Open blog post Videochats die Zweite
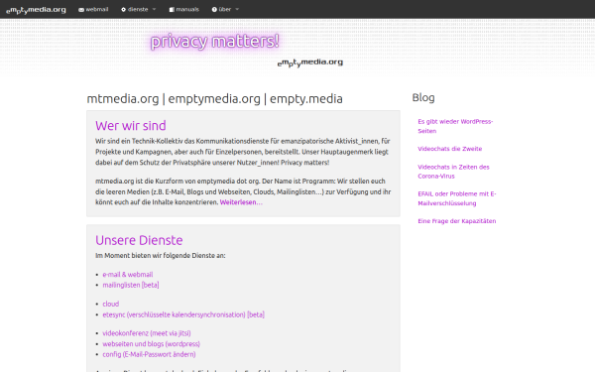The width and height of the screenshot is (595, 372). point(449,149)
